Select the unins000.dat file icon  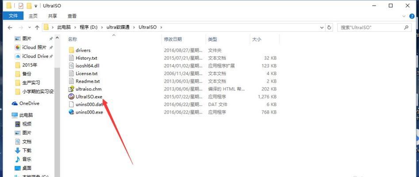pos(71,104)
